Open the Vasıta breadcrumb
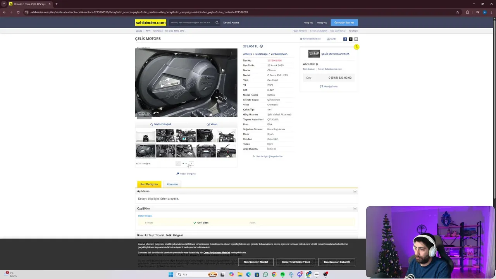Viewport: 496px width, 279px height. click(x=138, y=31)
